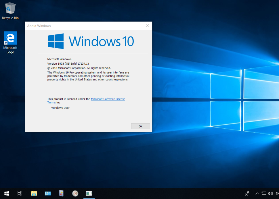Viewport: 279px width, 199px height.
Task: Open the Recycle Bin desktop icon
Action: click(x=10, y=11)
